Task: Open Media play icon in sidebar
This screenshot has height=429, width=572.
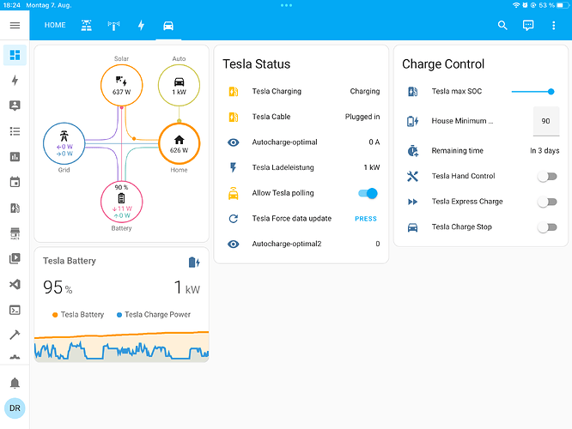Action: tap(15, 258)
